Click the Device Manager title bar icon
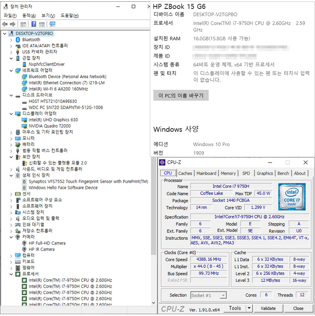This screenshot has height=316, width=315. point(6,6)
